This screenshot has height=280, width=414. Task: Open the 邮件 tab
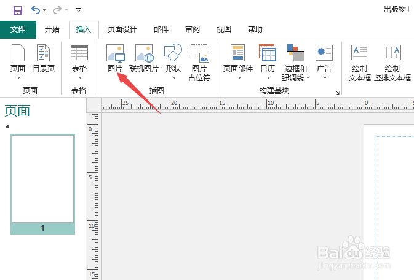(161, 29)
